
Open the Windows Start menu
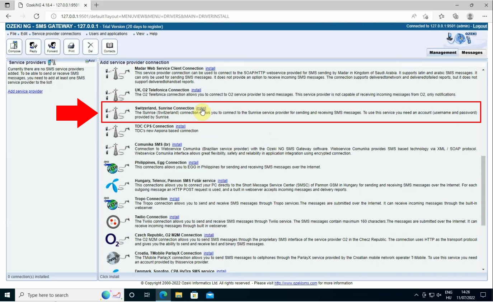pos(8,295)
